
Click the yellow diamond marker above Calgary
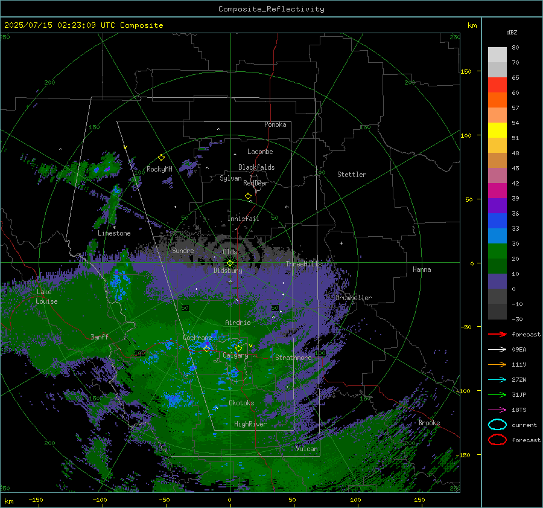coord(238,348)
